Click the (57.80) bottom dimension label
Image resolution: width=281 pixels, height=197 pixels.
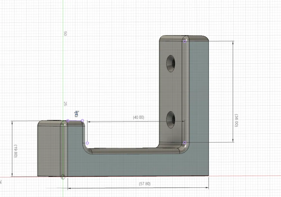[x=145, y=184]
